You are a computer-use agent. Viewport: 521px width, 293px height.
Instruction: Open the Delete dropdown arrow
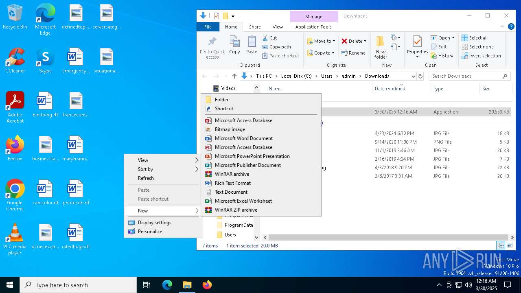point(365,41)
